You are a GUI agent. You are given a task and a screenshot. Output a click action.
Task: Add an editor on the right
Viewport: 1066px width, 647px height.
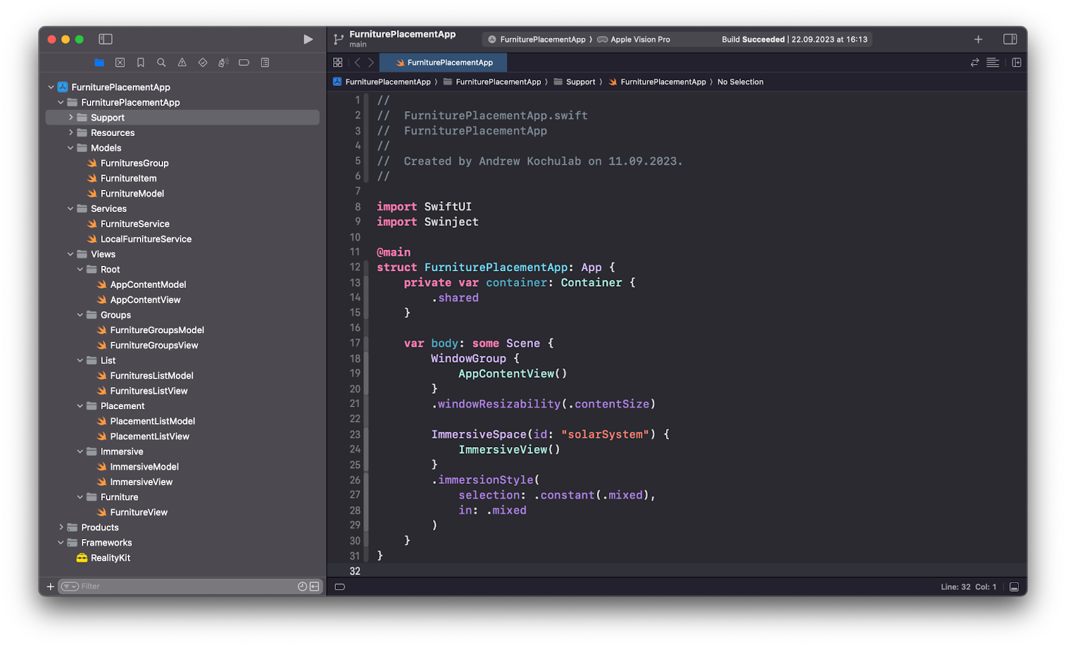[x=1017, y=63]
